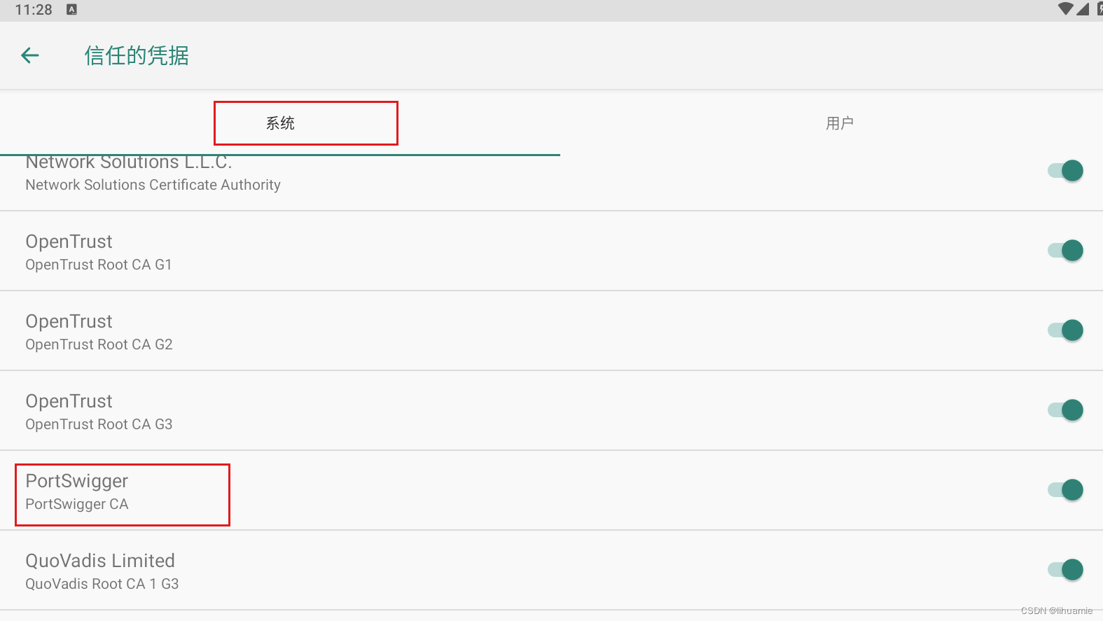Tap the 11:28 clock in status bar
This screenshot has width=1103, height=621.
[34, 10]
